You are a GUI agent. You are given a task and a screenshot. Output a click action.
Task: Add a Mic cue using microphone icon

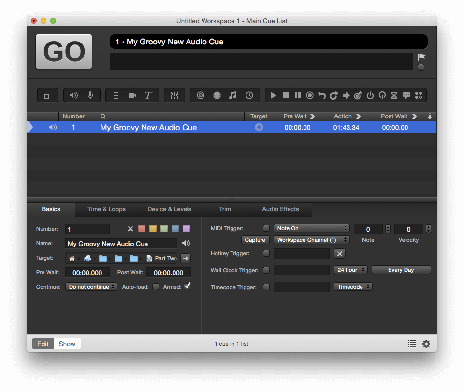[90, 95]
